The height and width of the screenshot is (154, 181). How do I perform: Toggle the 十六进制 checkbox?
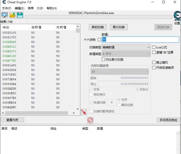pos(99,39)
